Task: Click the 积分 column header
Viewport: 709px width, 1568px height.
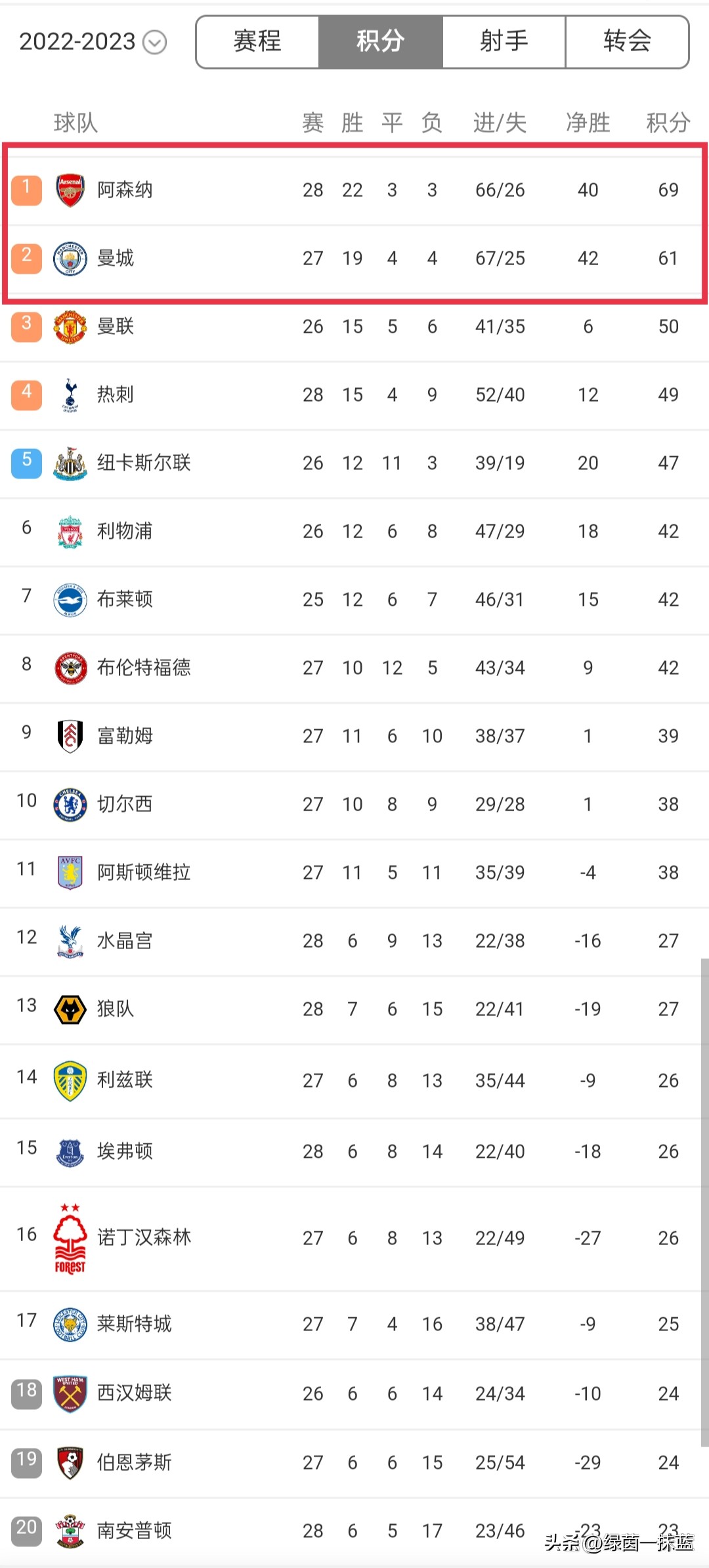Action: 668,123
